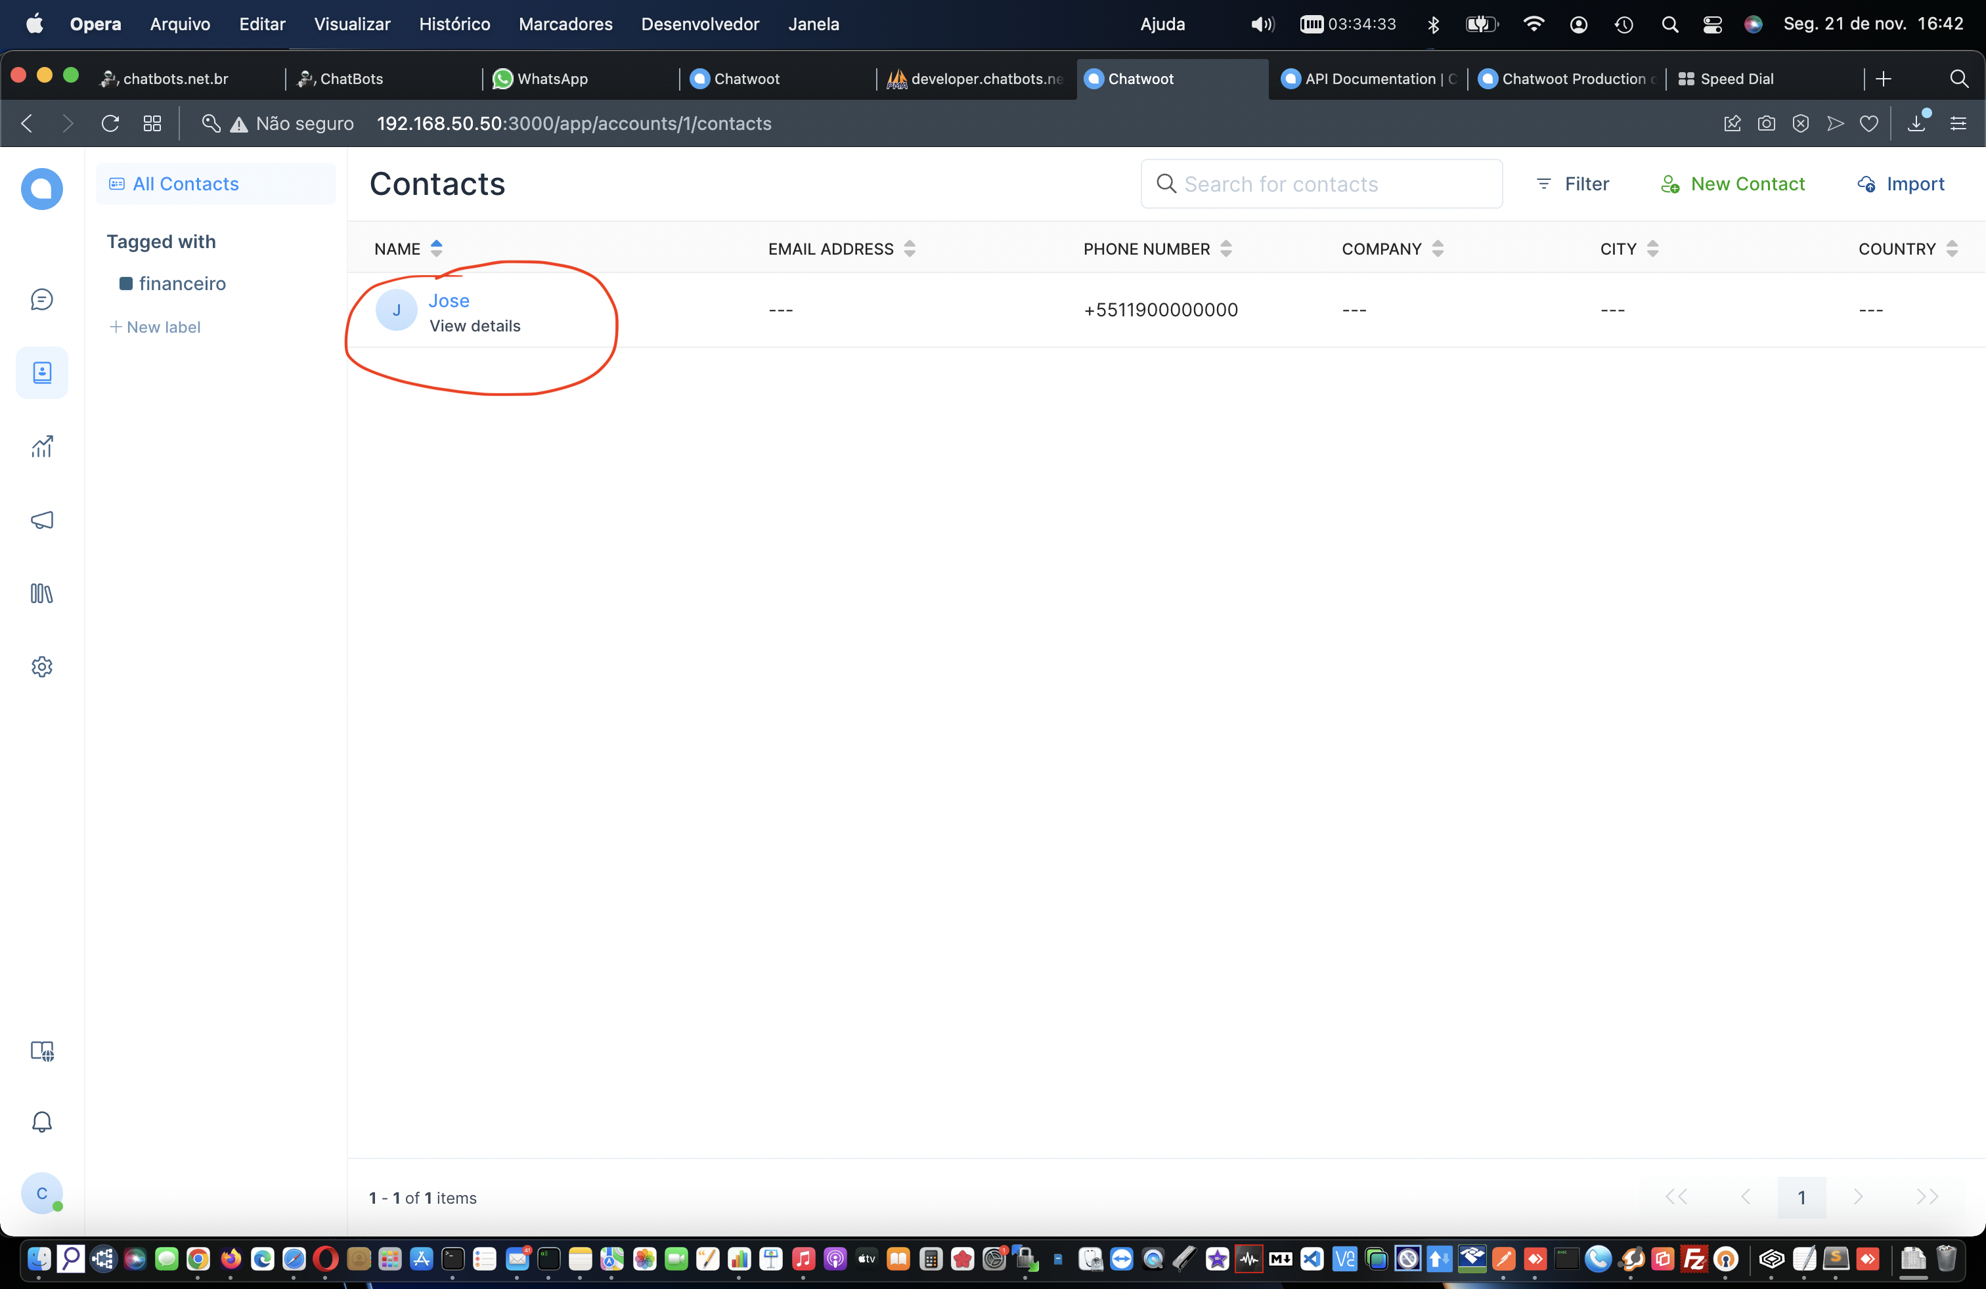This screenshot has width=1986, height=1289.
Task: Click the Chatwoot logo in sidebar
Action: 42,189
